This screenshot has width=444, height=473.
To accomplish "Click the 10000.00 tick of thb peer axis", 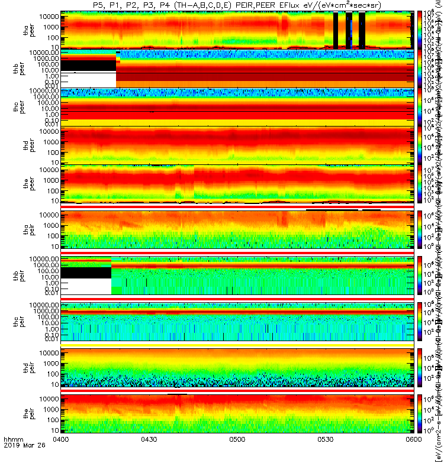I will click(x=44, y=53).
